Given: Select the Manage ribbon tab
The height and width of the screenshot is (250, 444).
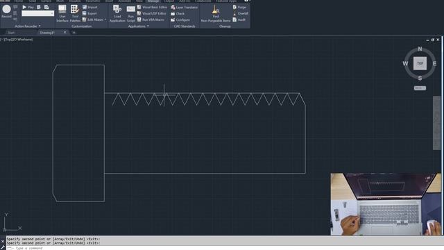Looking at the screenshot, I should tap(153, 1).
